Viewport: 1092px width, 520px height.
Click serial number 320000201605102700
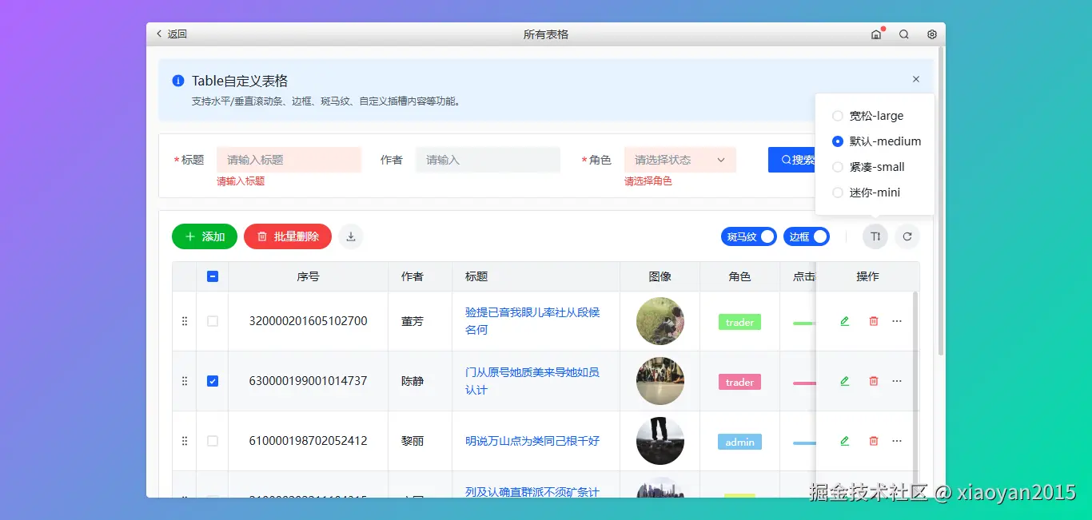pyautogui.click(x=309, y=321)
